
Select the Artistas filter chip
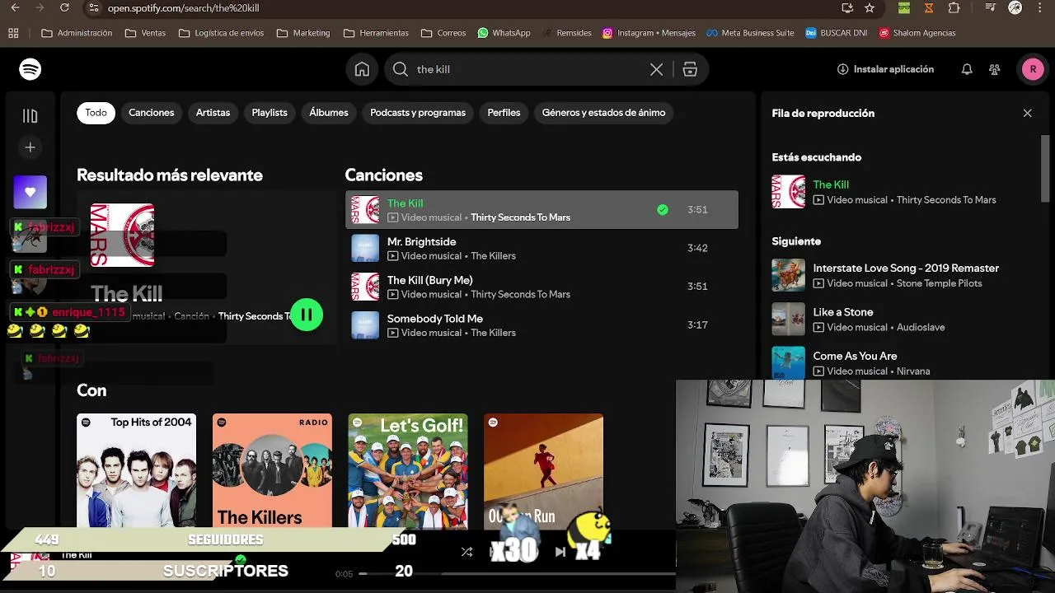coord(213,113)
